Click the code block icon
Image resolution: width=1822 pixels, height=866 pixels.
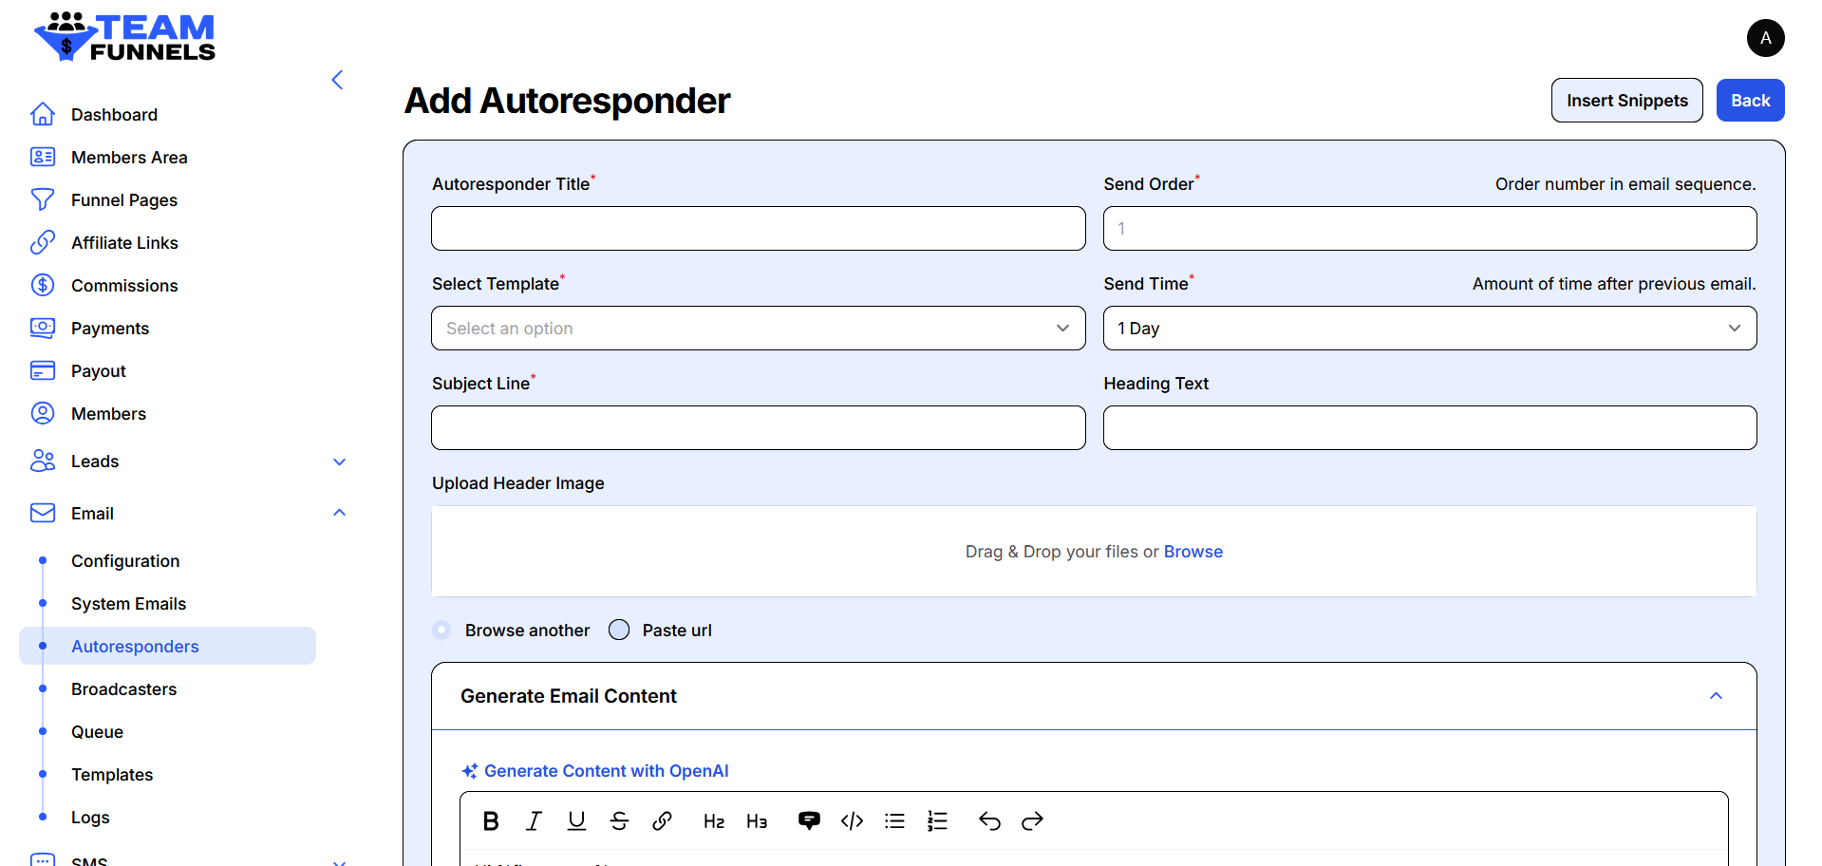(x=852, y=821)
